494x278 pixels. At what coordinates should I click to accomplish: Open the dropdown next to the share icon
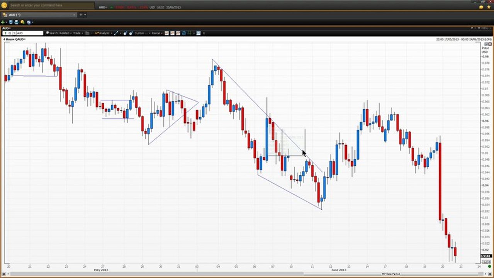tap(32, 22)
